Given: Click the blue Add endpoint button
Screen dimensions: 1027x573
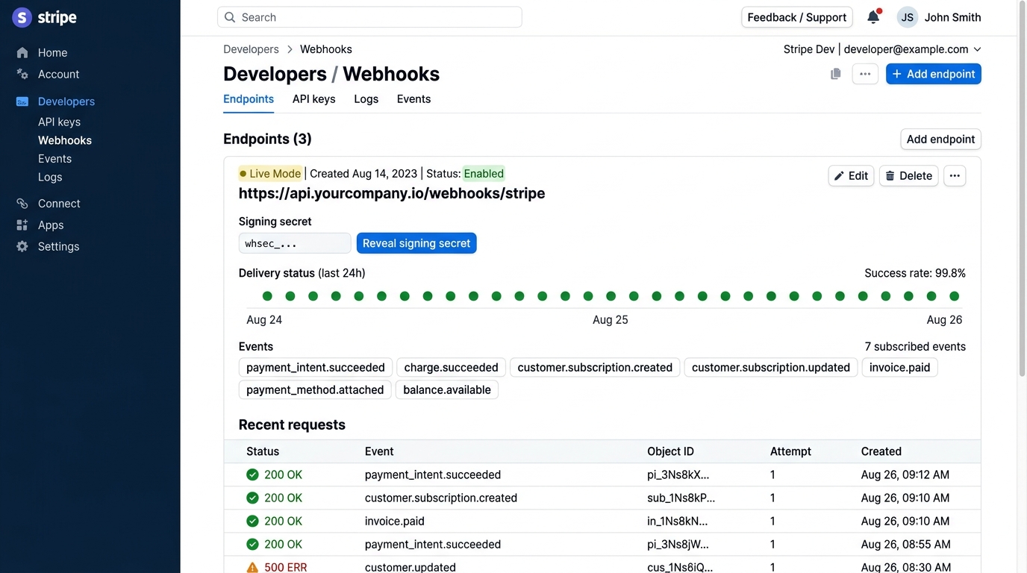Looking at the screenshot, I should pos(933,74).
